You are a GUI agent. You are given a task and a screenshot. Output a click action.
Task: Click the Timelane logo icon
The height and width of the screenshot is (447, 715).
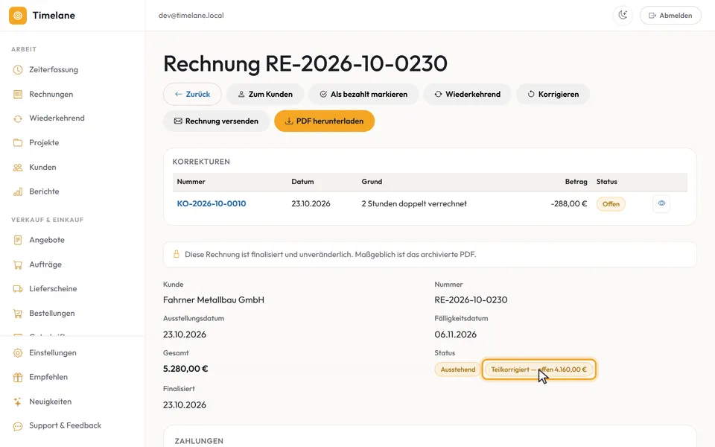[18, 16]
